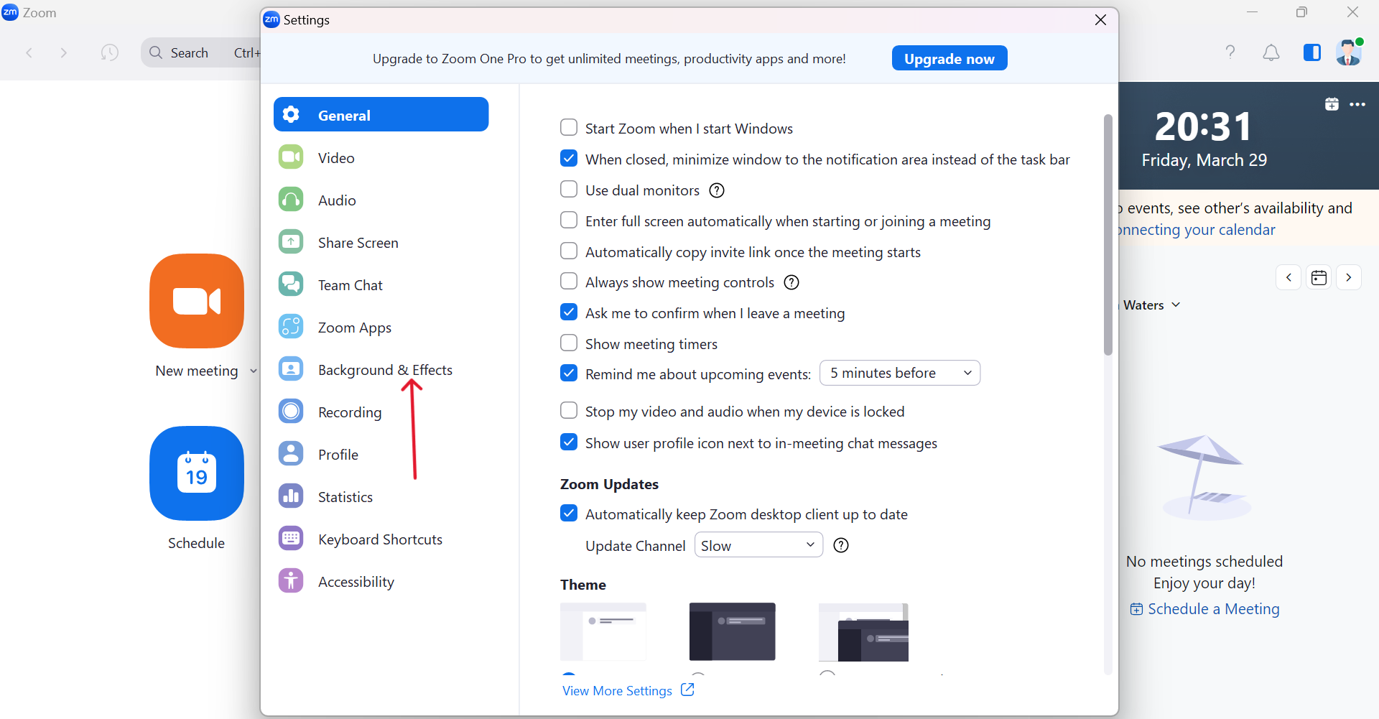Check Stop my video and audio when locked
This screenshot has width=1379, height=719.
pos(569,411)
